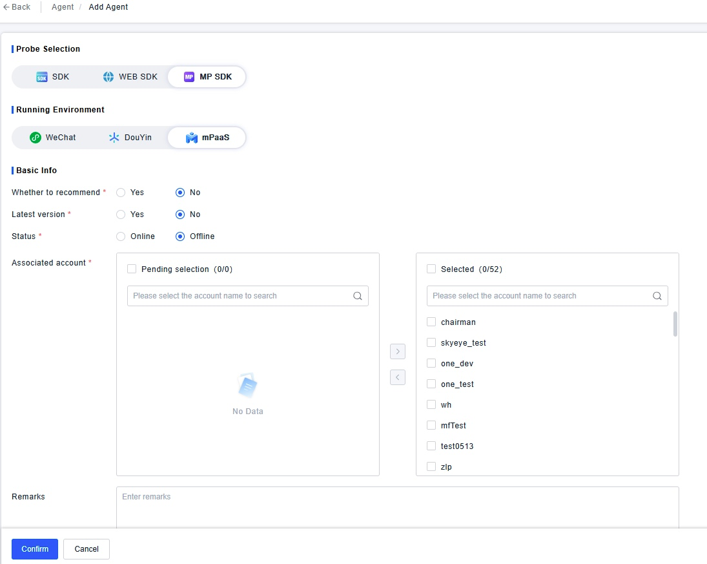707x564 pixels.
Task: Toggle the Selected select-all checkbox
Action: pyautogui.click(x=431, y=269)
